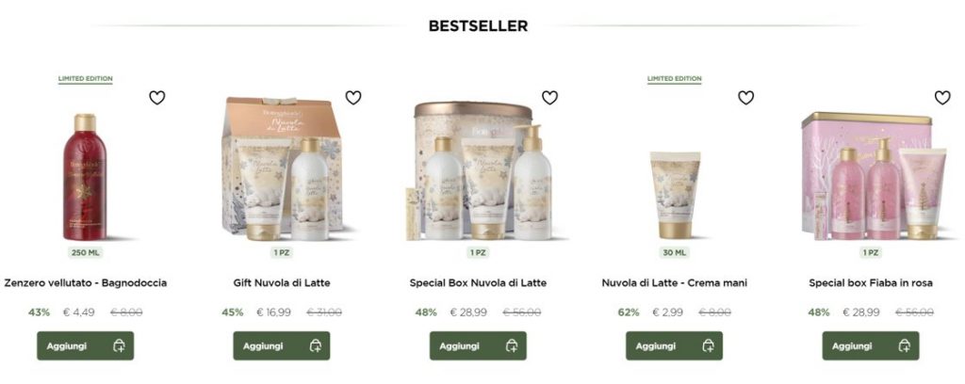
Task: Add Zenzero vellutato Bagnodoccia via Aggiungi button
Action: [x=85, y=346]
